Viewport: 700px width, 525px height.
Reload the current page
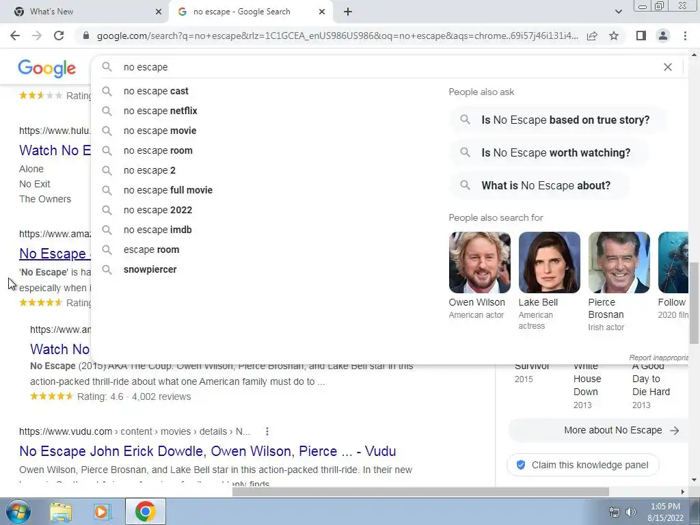pyautogui.click(x=59, y=36)
